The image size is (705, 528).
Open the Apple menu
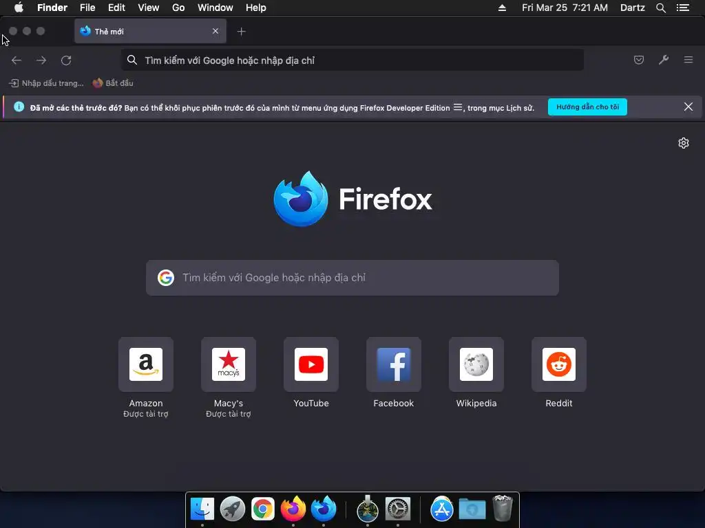[x=19, y=8]
